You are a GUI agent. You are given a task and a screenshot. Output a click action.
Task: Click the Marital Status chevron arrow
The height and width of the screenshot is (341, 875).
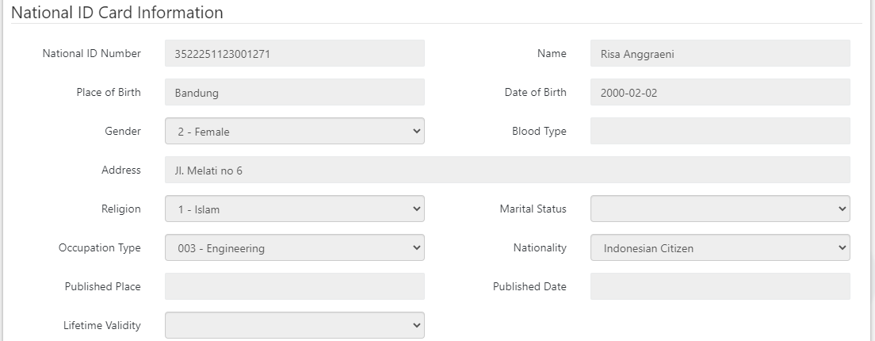coord(842,209)
